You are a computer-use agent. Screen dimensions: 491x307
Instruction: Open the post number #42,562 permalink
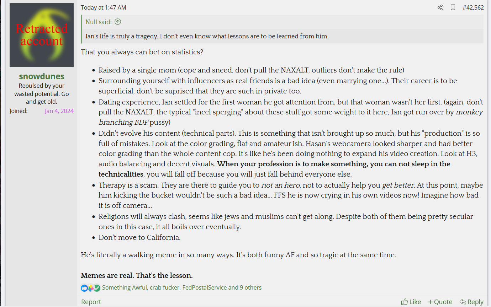click(x=473, y=7)
